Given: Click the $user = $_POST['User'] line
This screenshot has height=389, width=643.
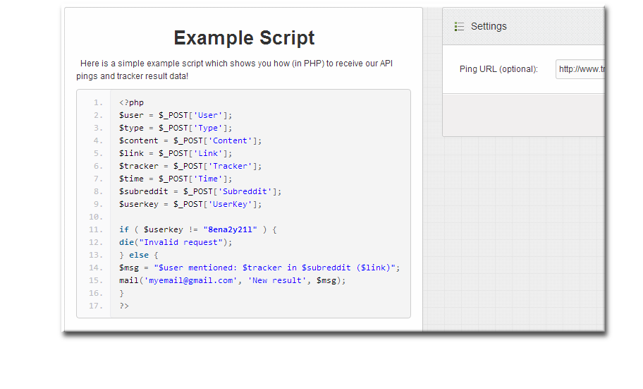Looking at the screenshot, I should click(175, 115).
